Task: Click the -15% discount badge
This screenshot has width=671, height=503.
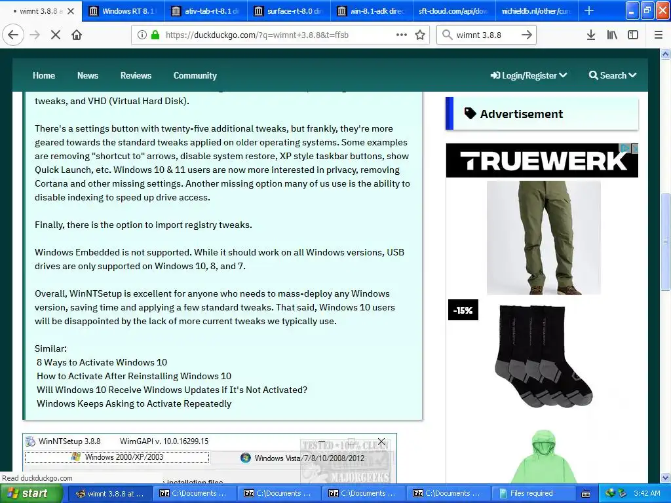Action: (463, 310)
